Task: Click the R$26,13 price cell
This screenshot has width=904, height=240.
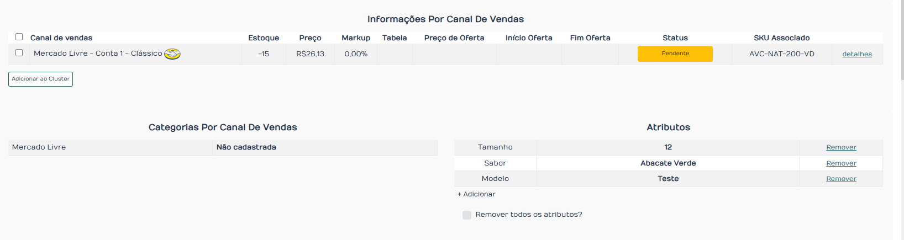Action: click(x=310, y=54)
